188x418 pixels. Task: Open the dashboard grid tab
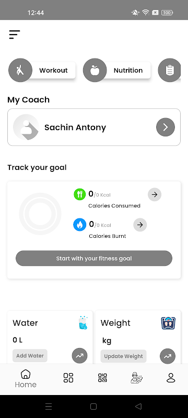[68, 378]
